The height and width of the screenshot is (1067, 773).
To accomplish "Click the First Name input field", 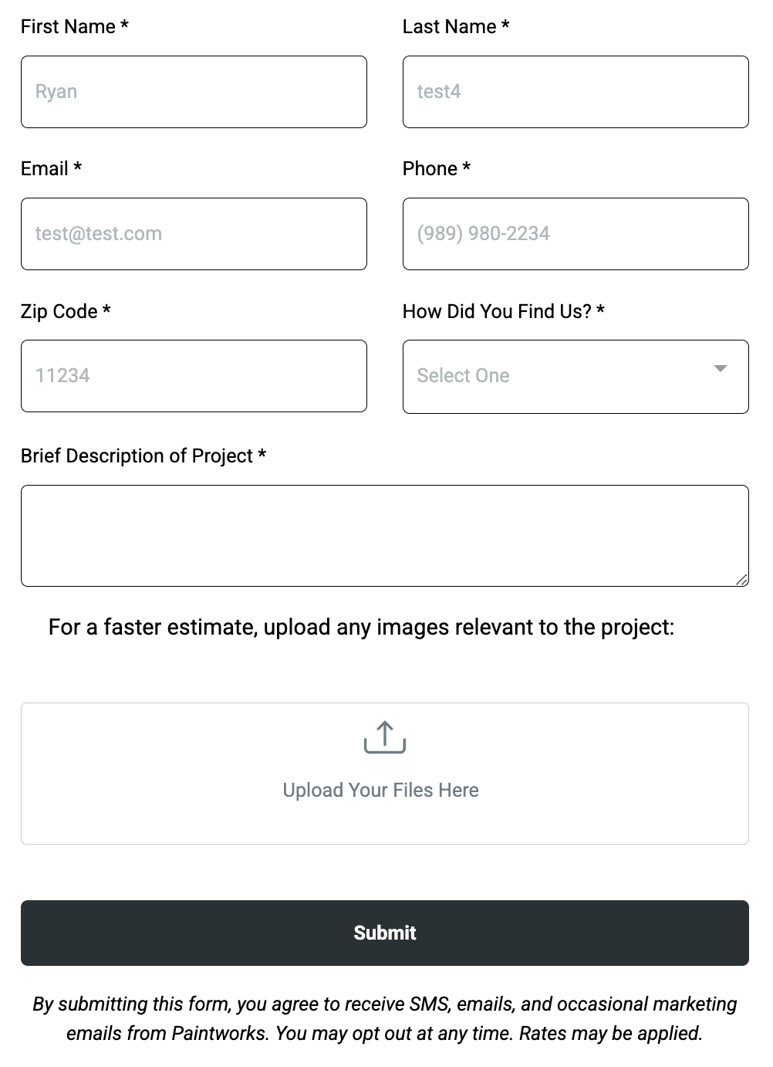I will (194, 91).
